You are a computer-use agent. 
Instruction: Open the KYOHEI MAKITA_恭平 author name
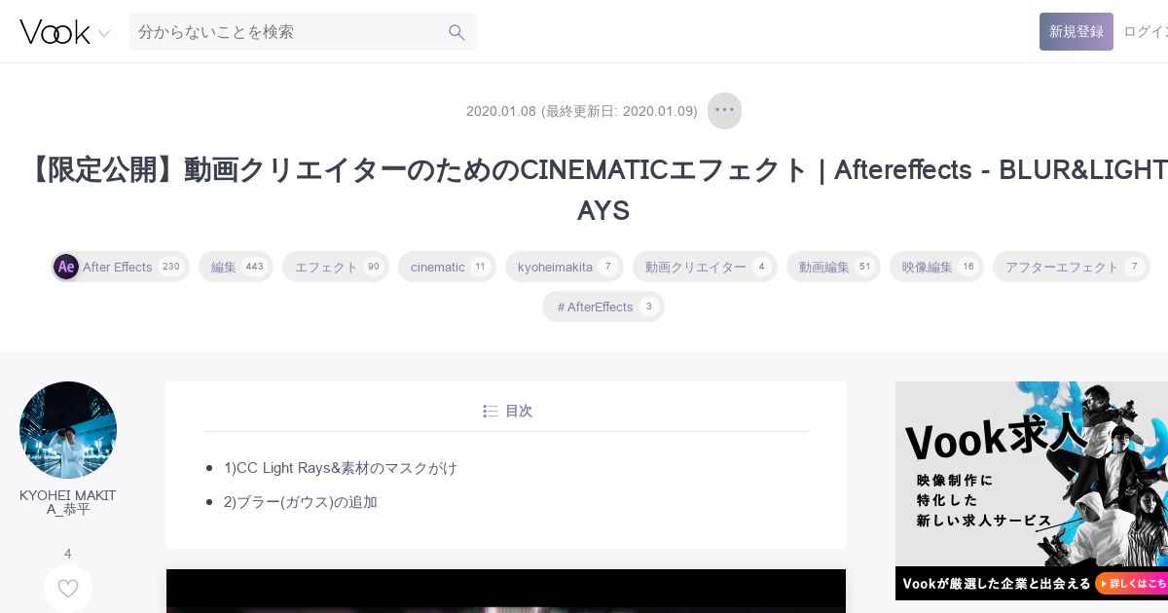click(x=68, y=502)
